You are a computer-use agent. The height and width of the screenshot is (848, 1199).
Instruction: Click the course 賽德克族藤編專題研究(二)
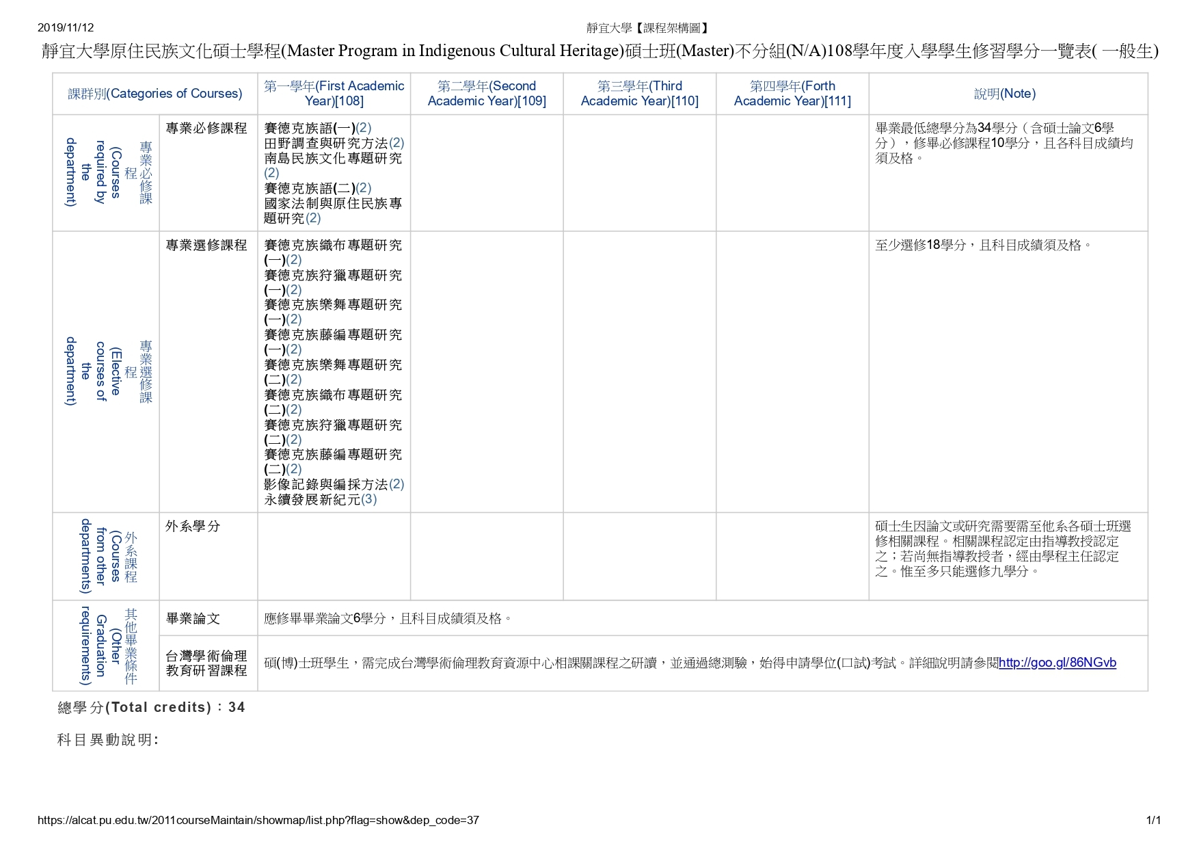coord(333,462)
